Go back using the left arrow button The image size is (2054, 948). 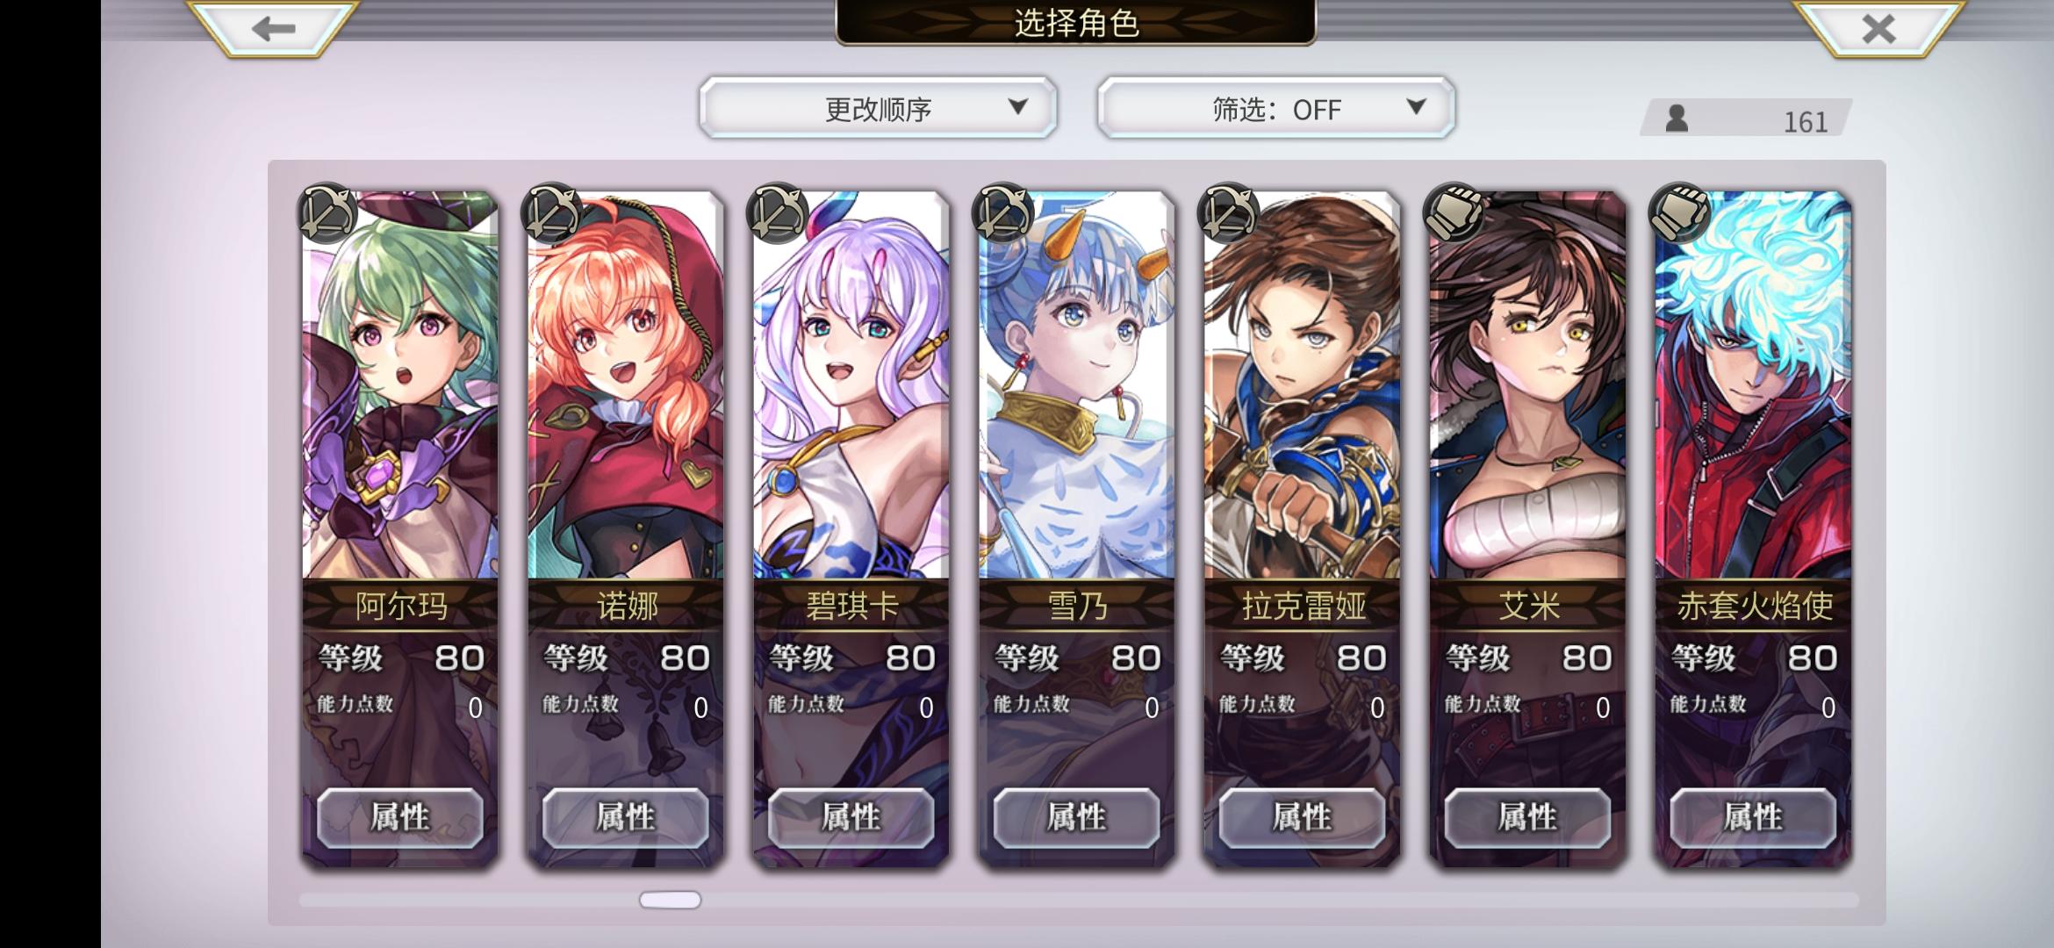coord(273,28)
